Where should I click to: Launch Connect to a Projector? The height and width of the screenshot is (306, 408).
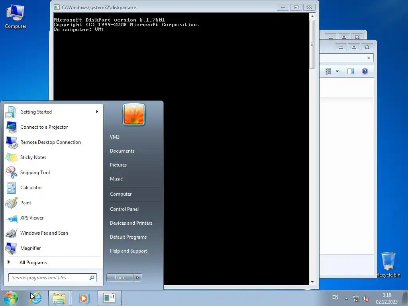pyautogui.click(x=53, y=127)
